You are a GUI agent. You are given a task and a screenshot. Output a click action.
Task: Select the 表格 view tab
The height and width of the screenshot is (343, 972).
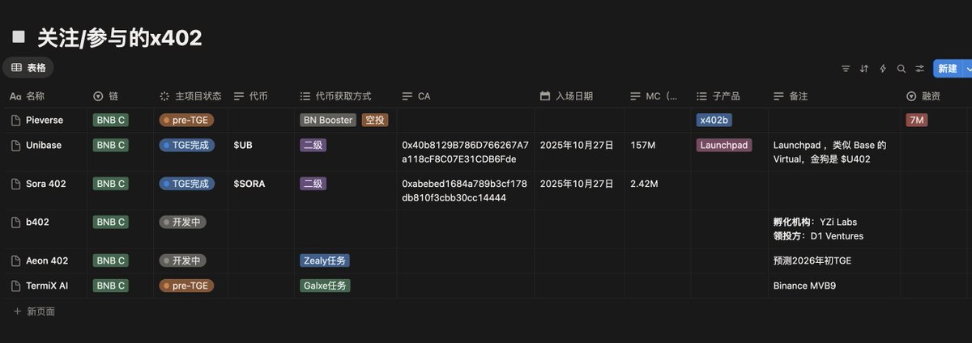(28, 68)
